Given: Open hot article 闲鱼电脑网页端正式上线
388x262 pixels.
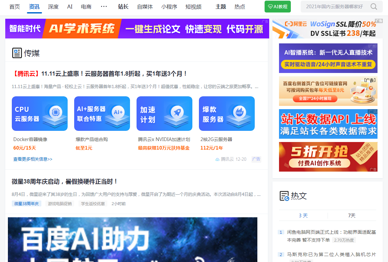Looking at the screenshot, I should (x=331, y=236).
